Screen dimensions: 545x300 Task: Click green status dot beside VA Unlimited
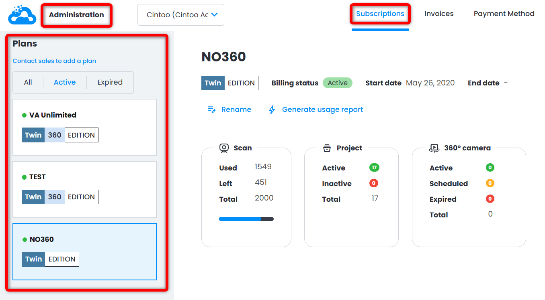pyautogui.click(x=25, y=116)
